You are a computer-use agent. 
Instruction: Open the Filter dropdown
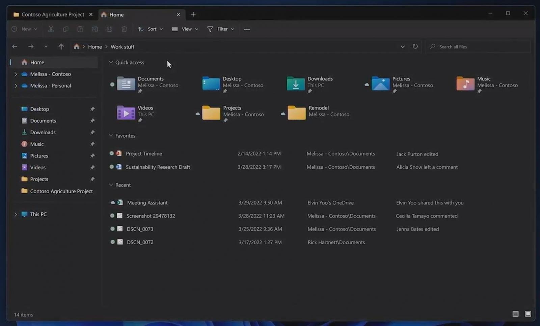[221, 29]
